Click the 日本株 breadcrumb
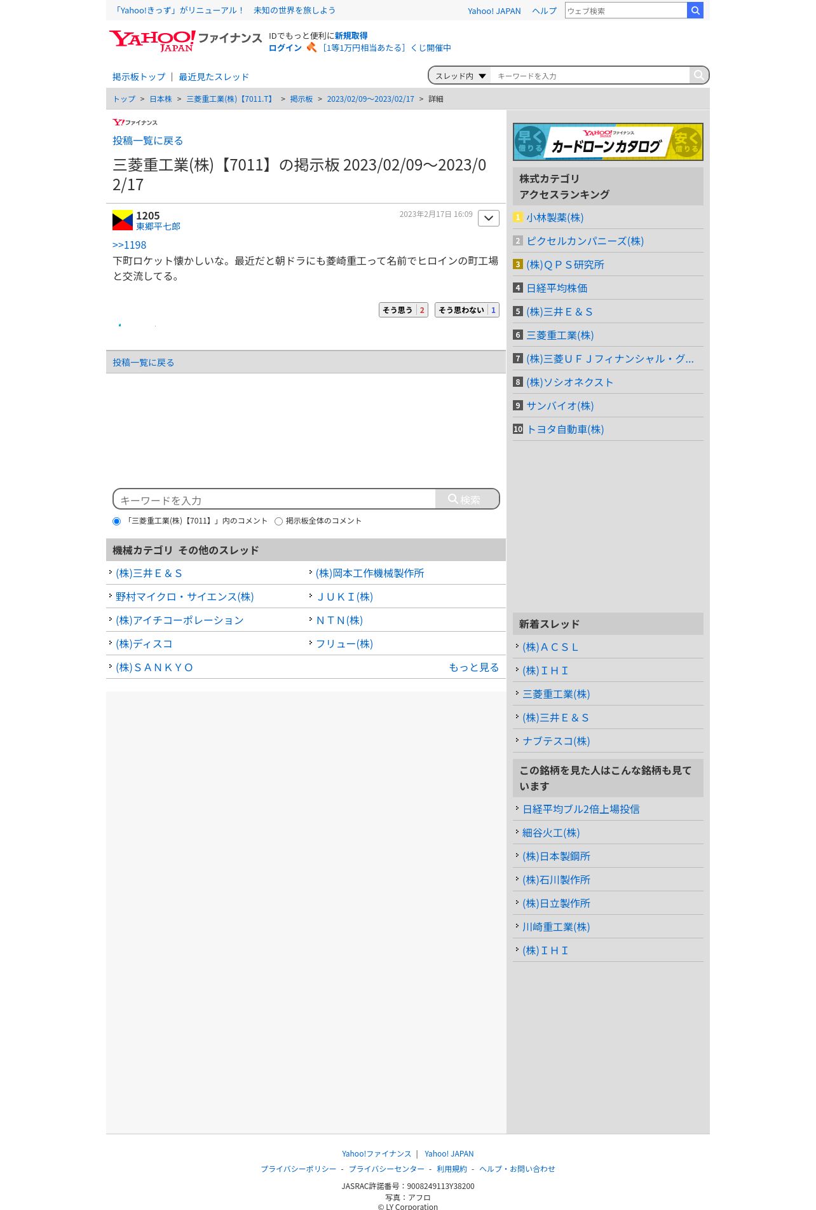The height and width of the screenshot is (1210, 816). tap(161, 99)
